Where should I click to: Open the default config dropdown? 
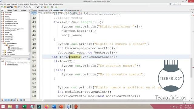pos(28,7)
